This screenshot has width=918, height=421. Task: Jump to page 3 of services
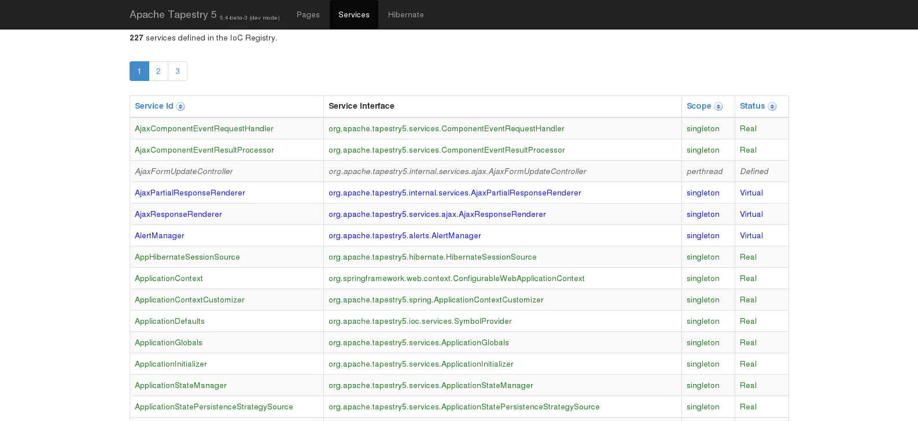(x=178, y=71)
